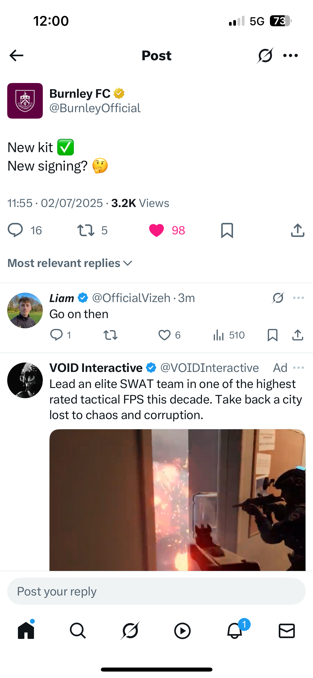Image resolution: width=313 pixels, height=678 pixels.
Task: Open Grok icon in post header
Action: point(265,55)
